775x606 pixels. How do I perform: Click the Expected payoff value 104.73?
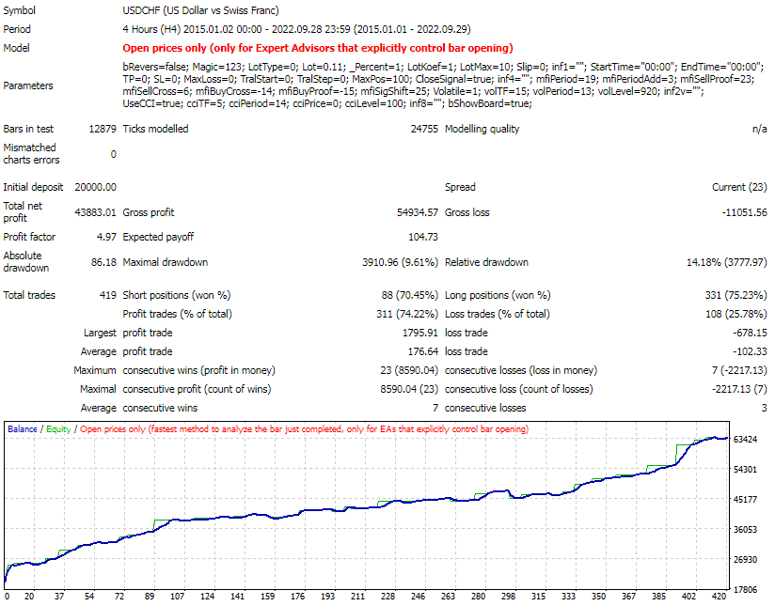coord(423,237)
